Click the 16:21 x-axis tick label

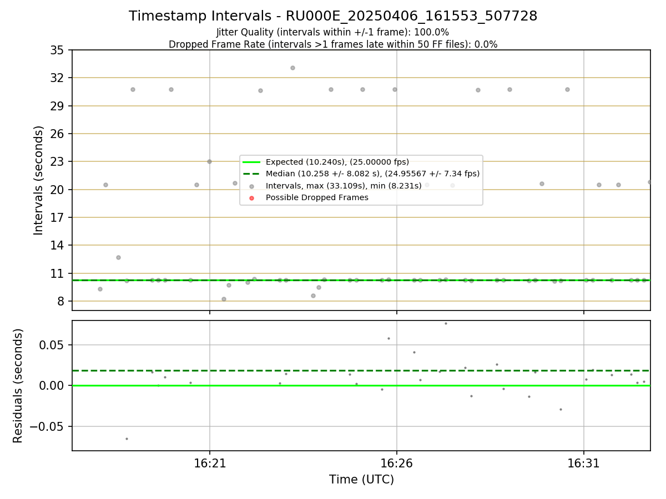coord(210,463)
